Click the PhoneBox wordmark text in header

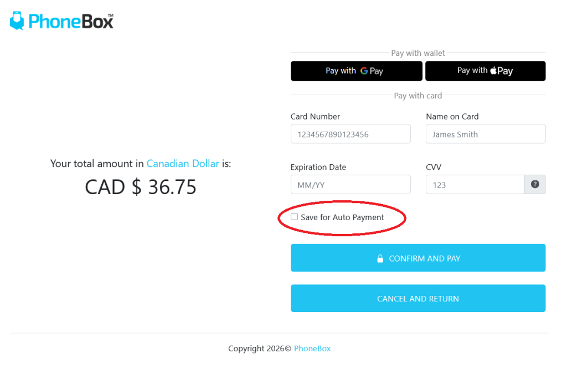71,21
